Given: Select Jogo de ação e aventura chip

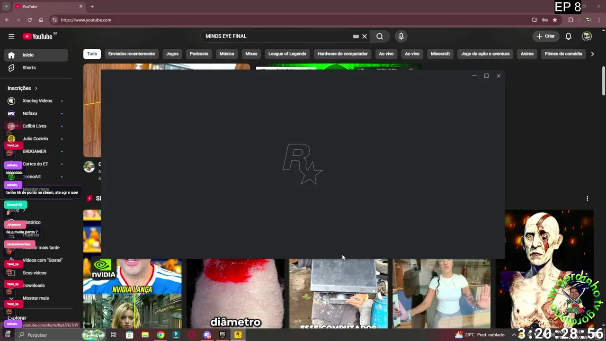Looking at the screenshot, I should [x=485, y=54].
